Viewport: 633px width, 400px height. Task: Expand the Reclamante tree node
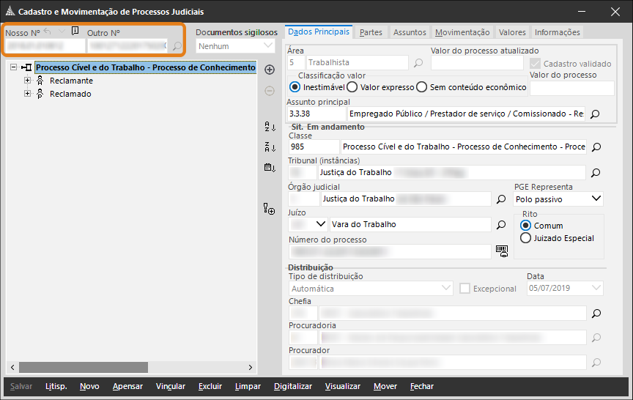28,81
